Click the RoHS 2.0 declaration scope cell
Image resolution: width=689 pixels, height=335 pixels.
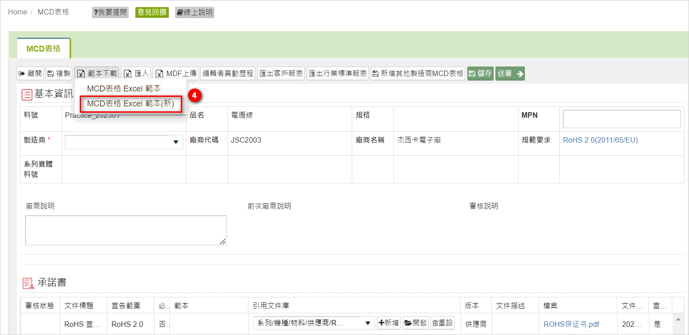(x=127, y=324)
